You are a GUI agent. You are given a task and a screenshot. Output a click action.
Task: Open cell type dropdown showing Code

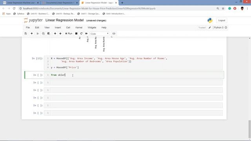click(x=100, y=34)
